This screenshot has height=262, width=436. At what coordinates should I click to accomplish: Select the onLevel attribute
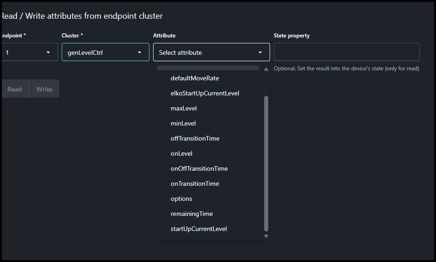pyautogui.click(x=181, y=153)
